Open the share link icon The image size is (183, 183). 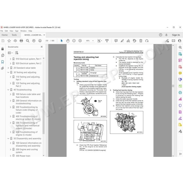(x=167, y=41)
